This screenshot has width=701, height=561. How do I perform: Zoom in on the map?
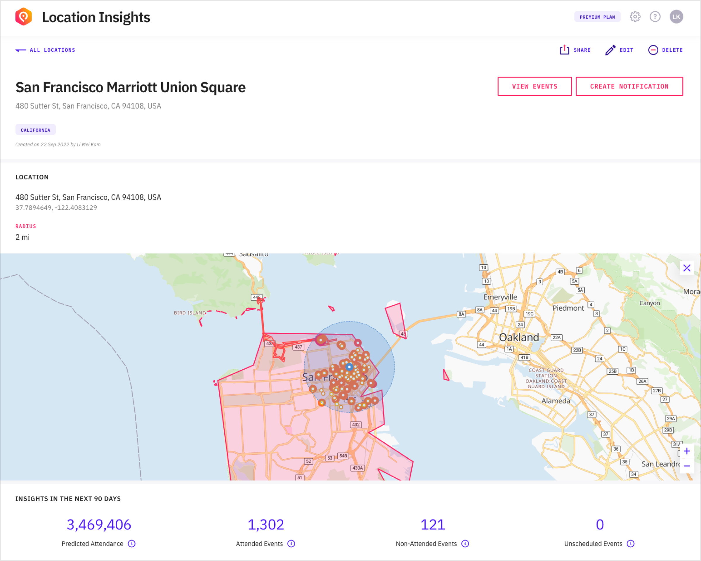click(x=686, y=451)
